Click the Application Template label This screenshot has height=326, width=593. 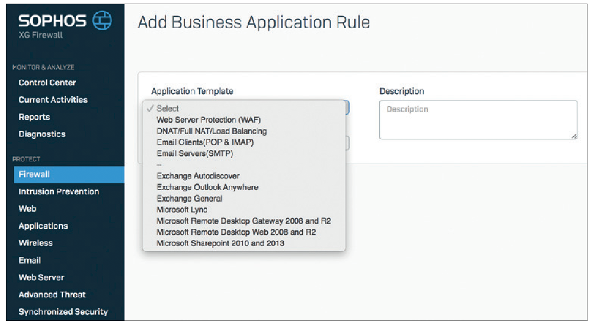tap(192, 91)
